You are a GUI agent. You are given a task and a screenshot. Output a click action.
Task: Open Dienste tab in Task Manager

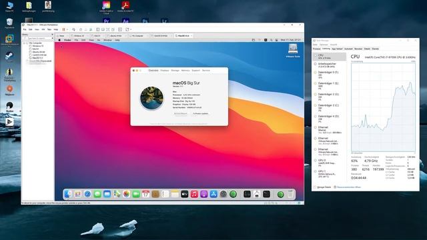(x=375, y=49)
